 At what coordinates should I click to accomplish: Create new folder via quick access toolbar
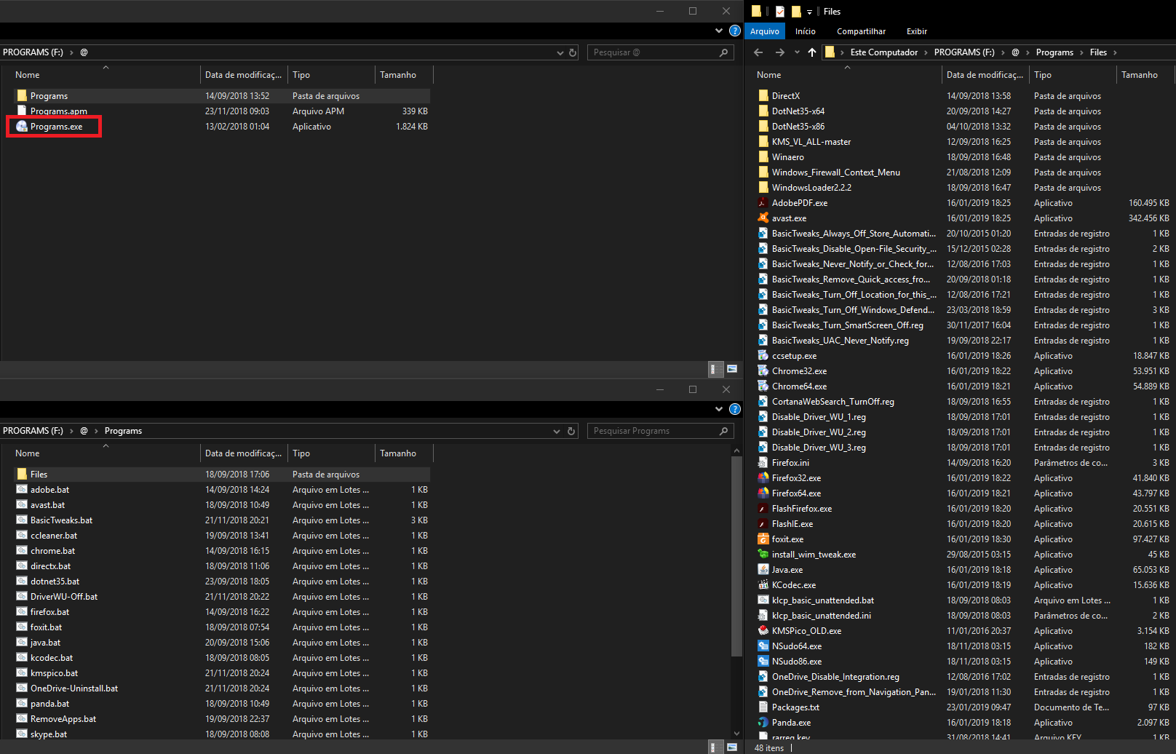pos(796,12)
